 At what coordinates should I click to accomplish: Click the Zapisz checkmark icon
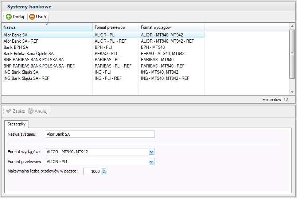9,111
